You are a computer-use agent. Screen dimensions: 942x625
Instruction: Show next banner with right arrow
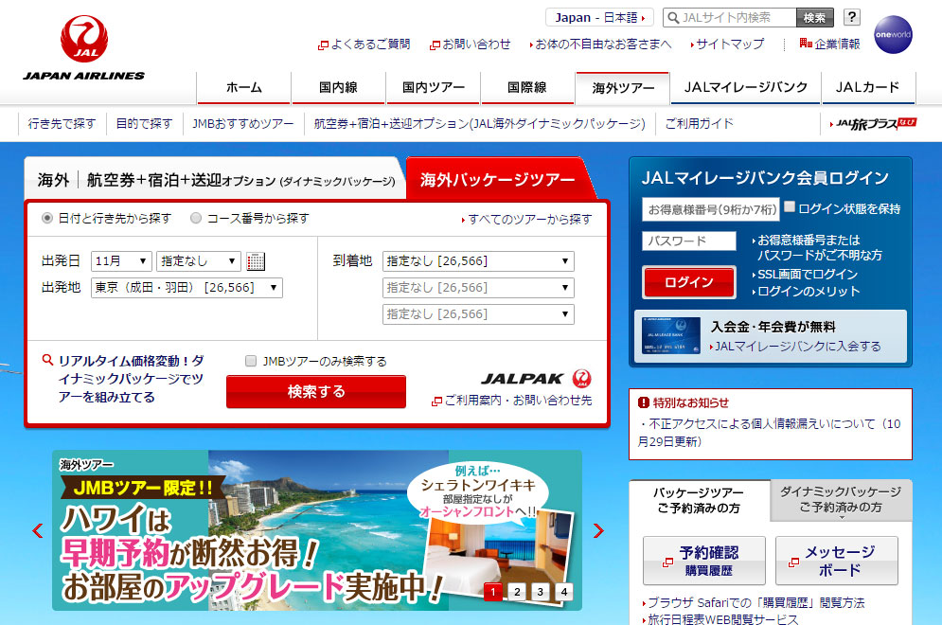(x=597, y=530)
